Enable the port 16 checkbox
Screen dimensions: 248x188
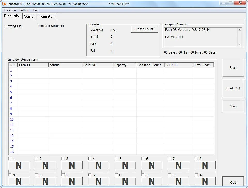(x=196, y=175)
